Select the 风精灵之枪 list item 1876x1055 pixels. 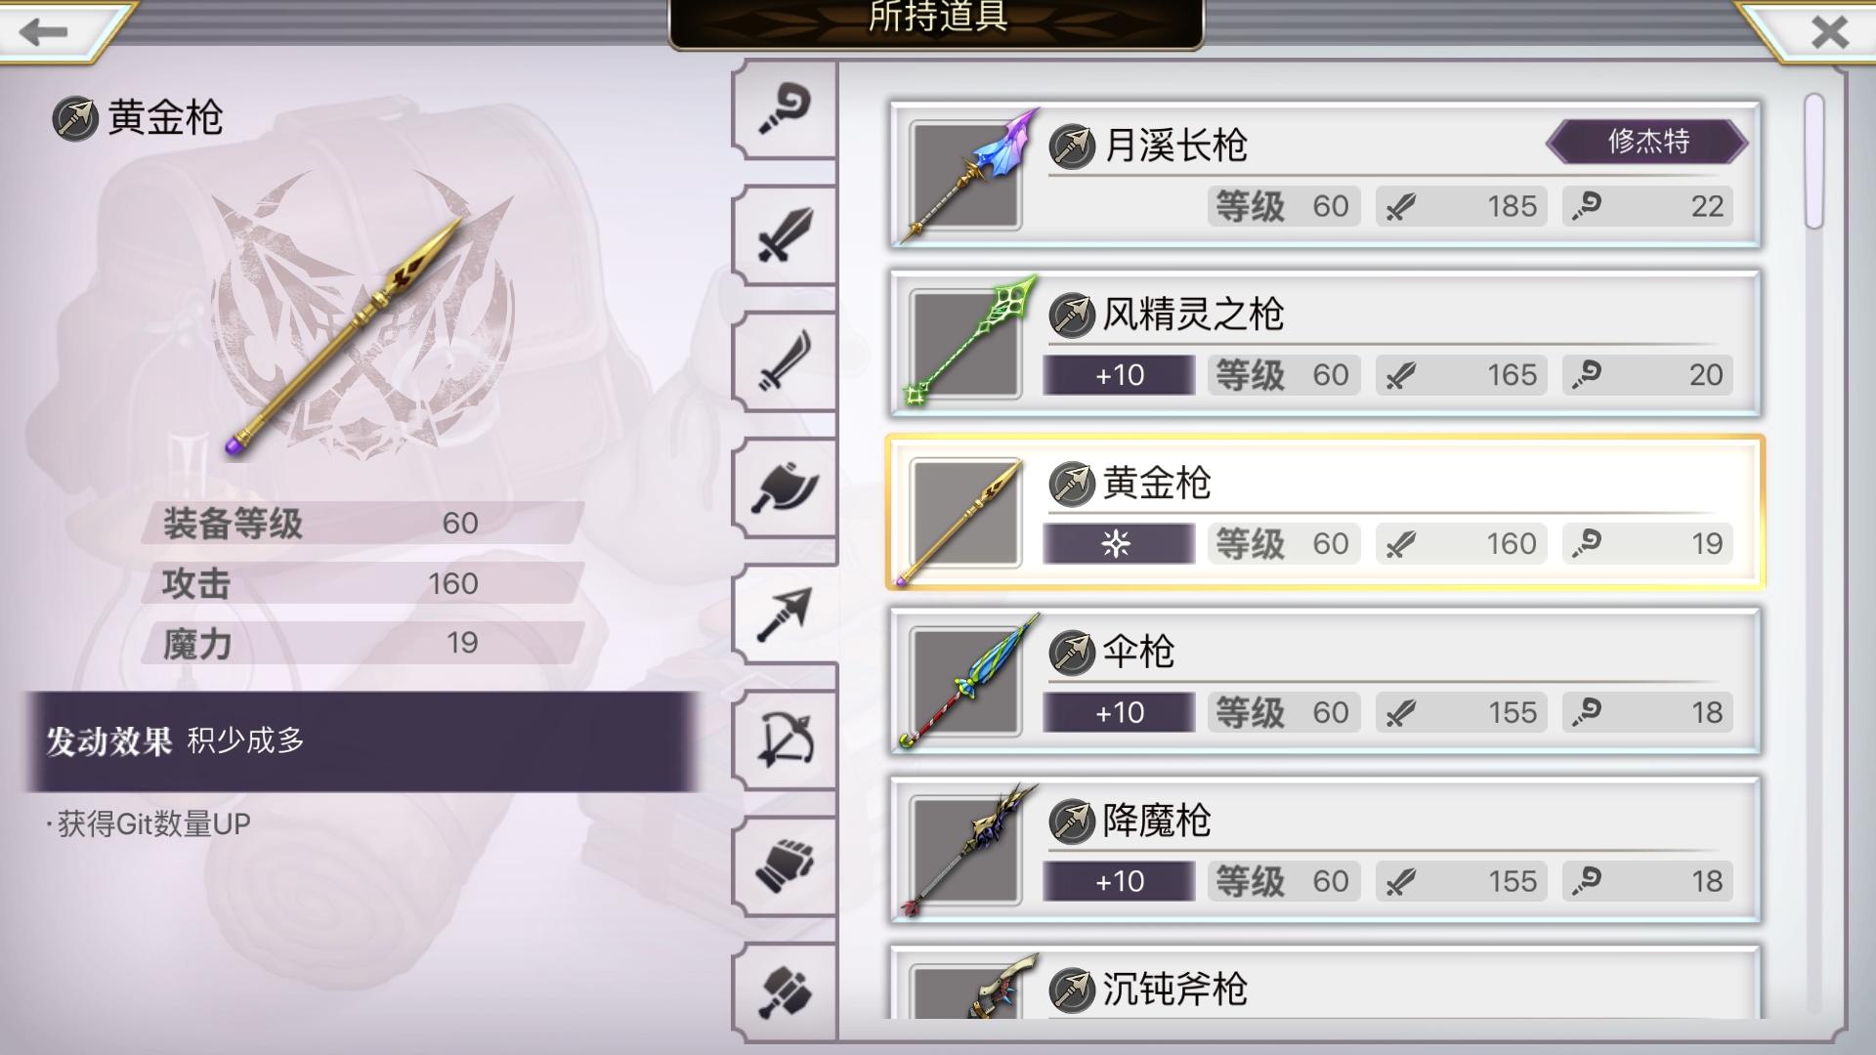point(1325,344)
